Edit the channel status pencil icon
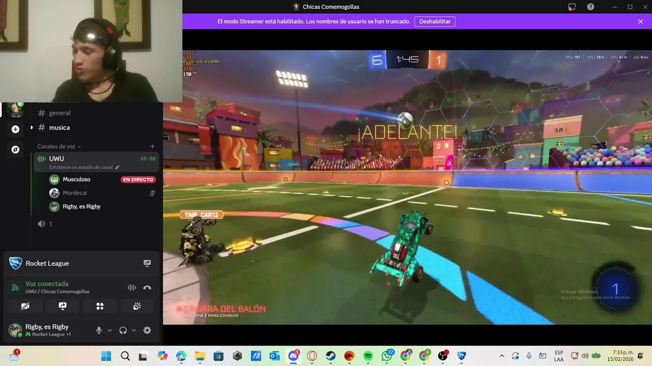The width and height of the screenshot is (652, 366). click(x=117, y=167)
